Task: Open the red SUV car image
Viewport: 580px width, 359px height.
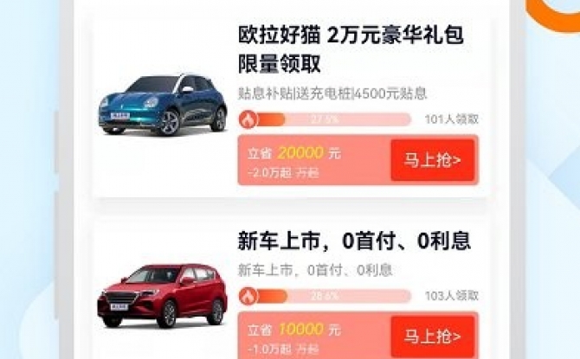Action: click(162, 296)
